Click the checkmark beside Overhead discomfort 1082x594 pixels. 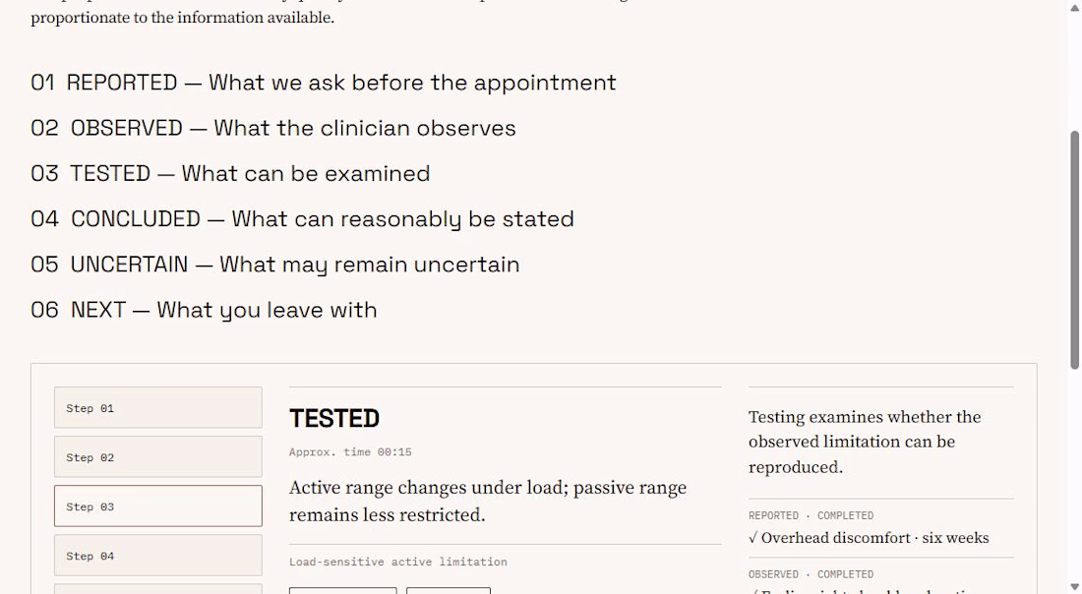click(752, 538)
